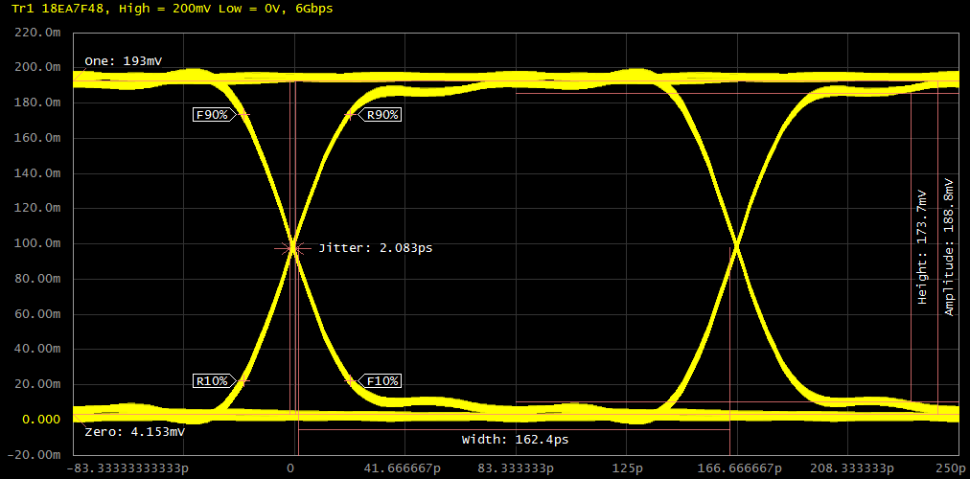Image resolution: width=970 pixels, height=479 pixels.
Task: Click the 0 tick on the time axis
Action: pyautogui.click(x=290, y=468)
